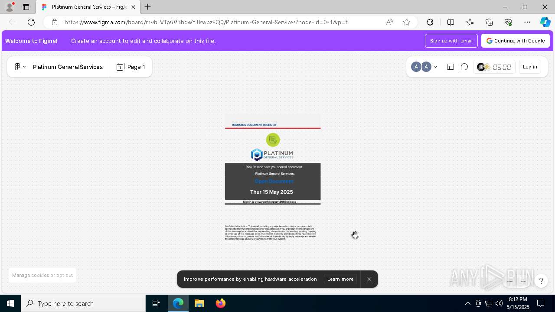Open Collections icon
The width and height of the screenshot is (555, 312).
[489, 22]
